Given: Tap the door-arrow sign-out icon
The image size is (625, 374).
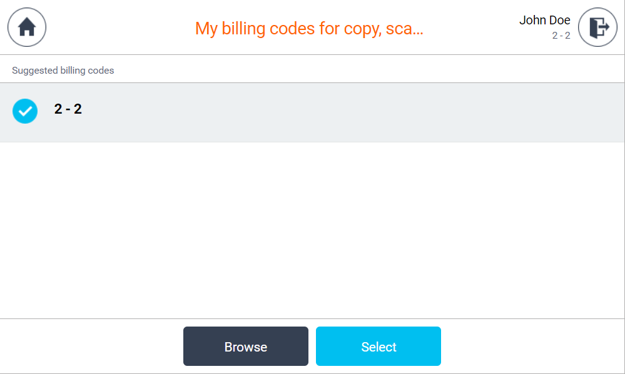Looking at the screenshot, I should pos(597,27).
